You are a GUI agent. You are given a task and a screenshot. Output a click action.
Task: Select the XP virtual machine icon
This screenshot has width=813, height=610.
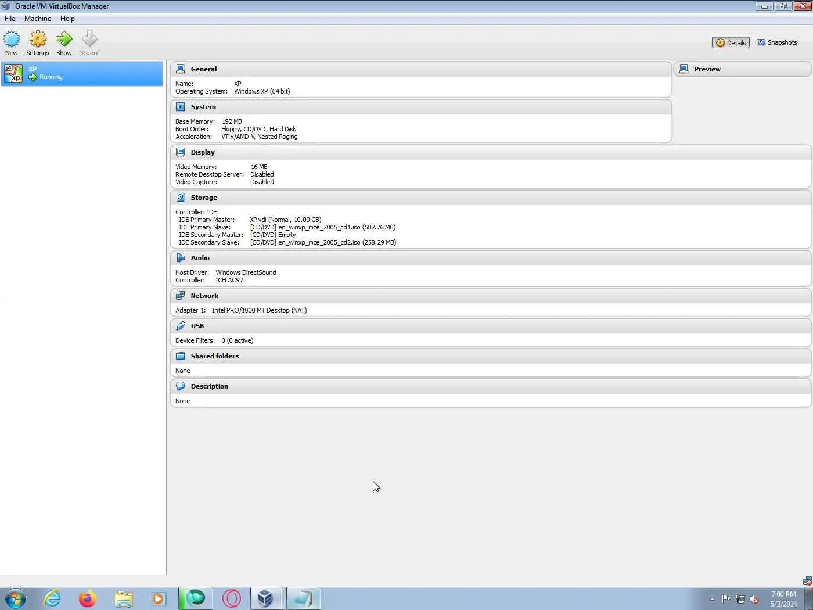[x=13, y=73]
